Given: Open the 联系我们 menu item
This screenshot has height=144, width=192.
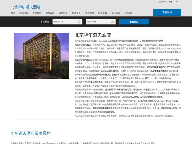Looking at the screenshot, I should (129, 13).
